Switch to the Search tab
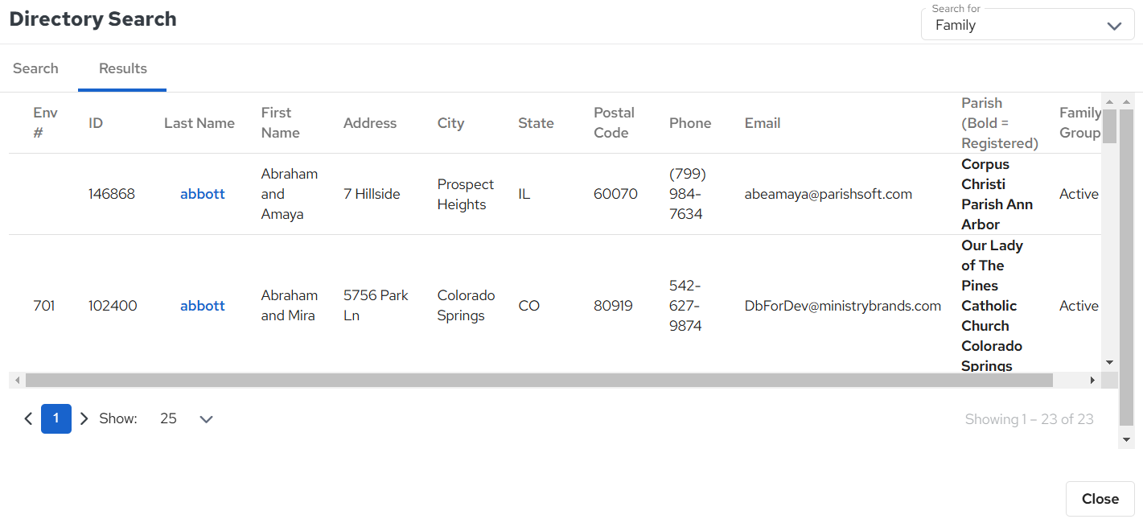Screen dimensions: 1143x519 (35, 68)
